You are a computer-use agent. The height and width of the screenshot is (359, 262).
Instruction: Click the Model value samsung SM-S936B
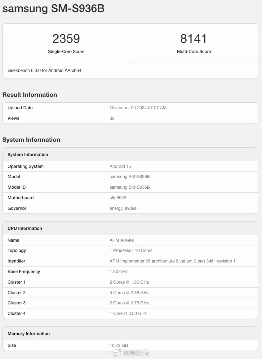pyautogui.click(x=130, y=177)
